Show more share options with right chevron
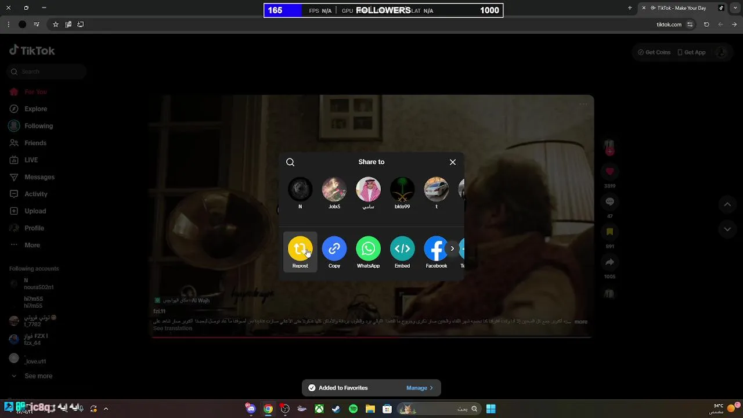The image size is (743, 418). coord(452,248)
